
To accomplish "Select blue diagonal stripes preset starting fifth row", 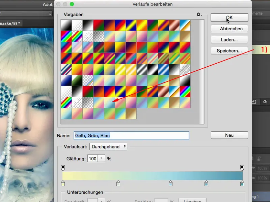I will [x=66, y=69].
